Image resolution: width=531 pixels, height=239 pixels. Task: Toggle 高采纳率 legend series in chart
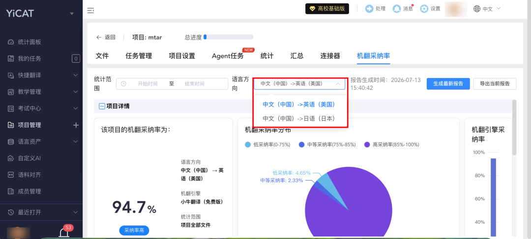pos(391,145)
